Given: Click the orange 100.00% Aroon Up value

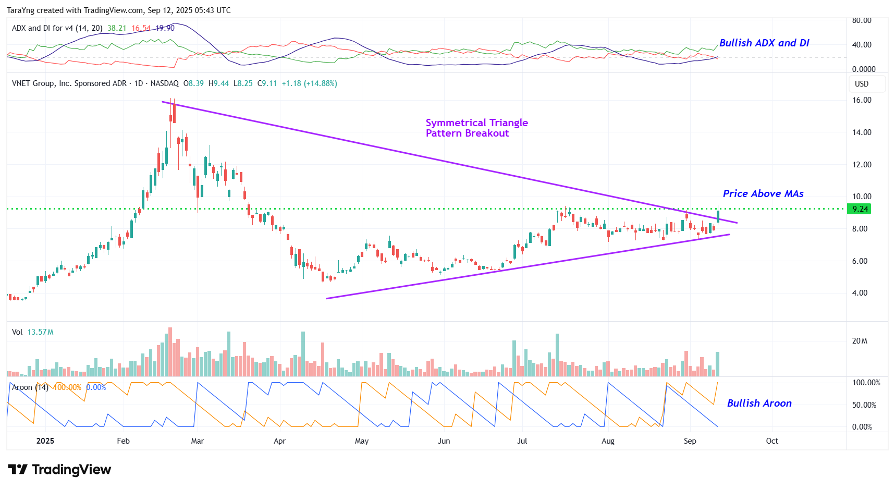Looking at the screenshot, I should (x=67, y=387).
